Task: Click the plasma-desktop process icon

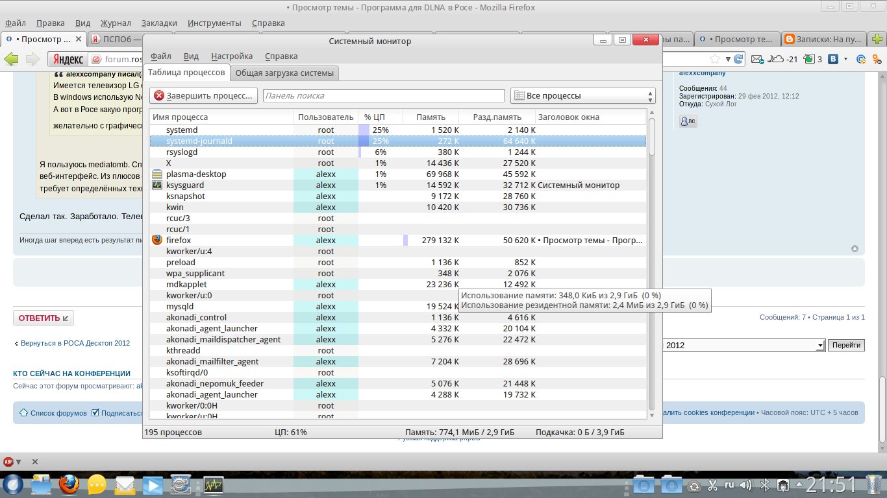Action: 156,174
